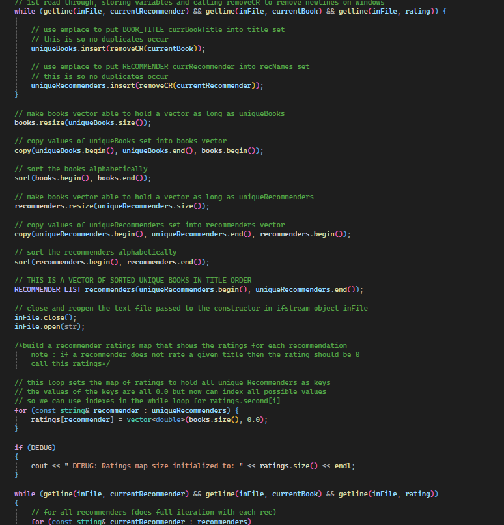
Task: Click the line 'uniqueRecommenders.insert(removeCR(currentRecommender));'
Action: tap(147, 86)
